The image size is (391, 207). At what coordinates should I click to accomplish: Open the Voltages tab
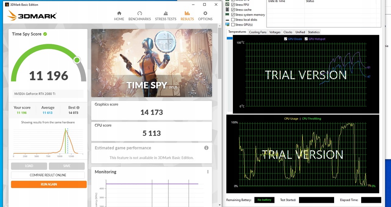[275, 32]
